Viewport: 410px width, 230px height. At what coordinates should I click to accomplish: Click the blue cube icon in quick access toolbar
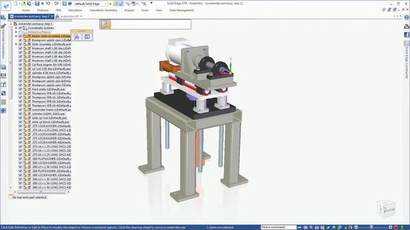[x=70, y=4]
